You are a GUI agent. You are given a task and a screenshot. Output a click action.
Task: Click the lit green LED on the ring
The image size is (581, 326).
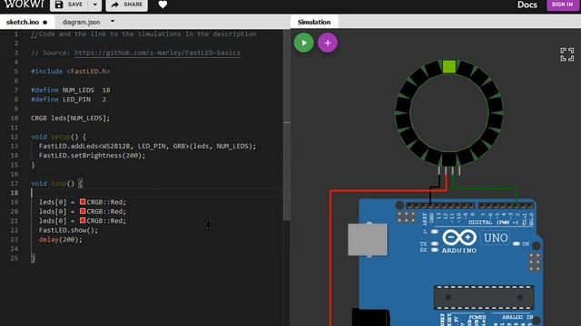[x=449, y=67]
